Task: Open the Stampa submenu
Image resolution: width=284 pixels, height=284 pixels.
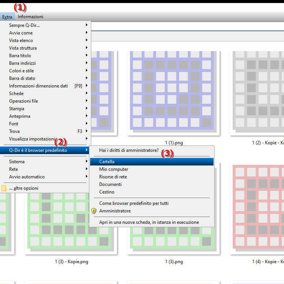Action: pyautogui.click(x=45, y=109)
